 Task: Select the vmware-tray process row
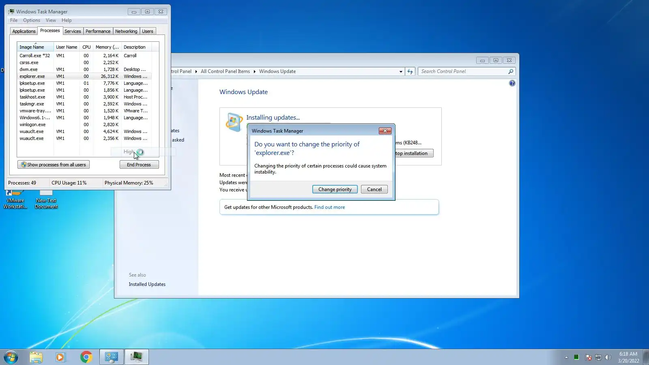(x=84, y=111)
